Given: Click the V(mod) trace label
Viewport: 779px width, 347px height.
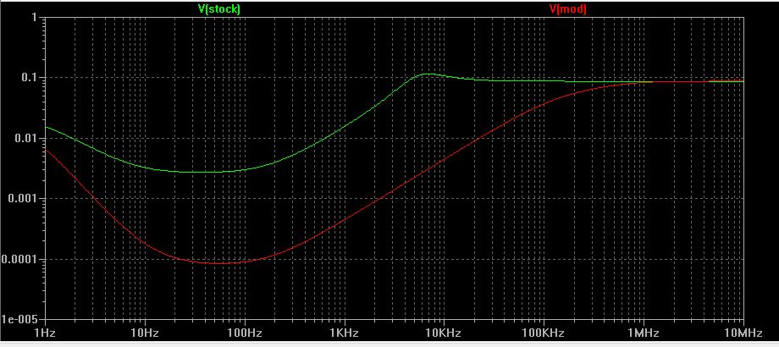Looking at the screenshot, I should coord(568,9).
